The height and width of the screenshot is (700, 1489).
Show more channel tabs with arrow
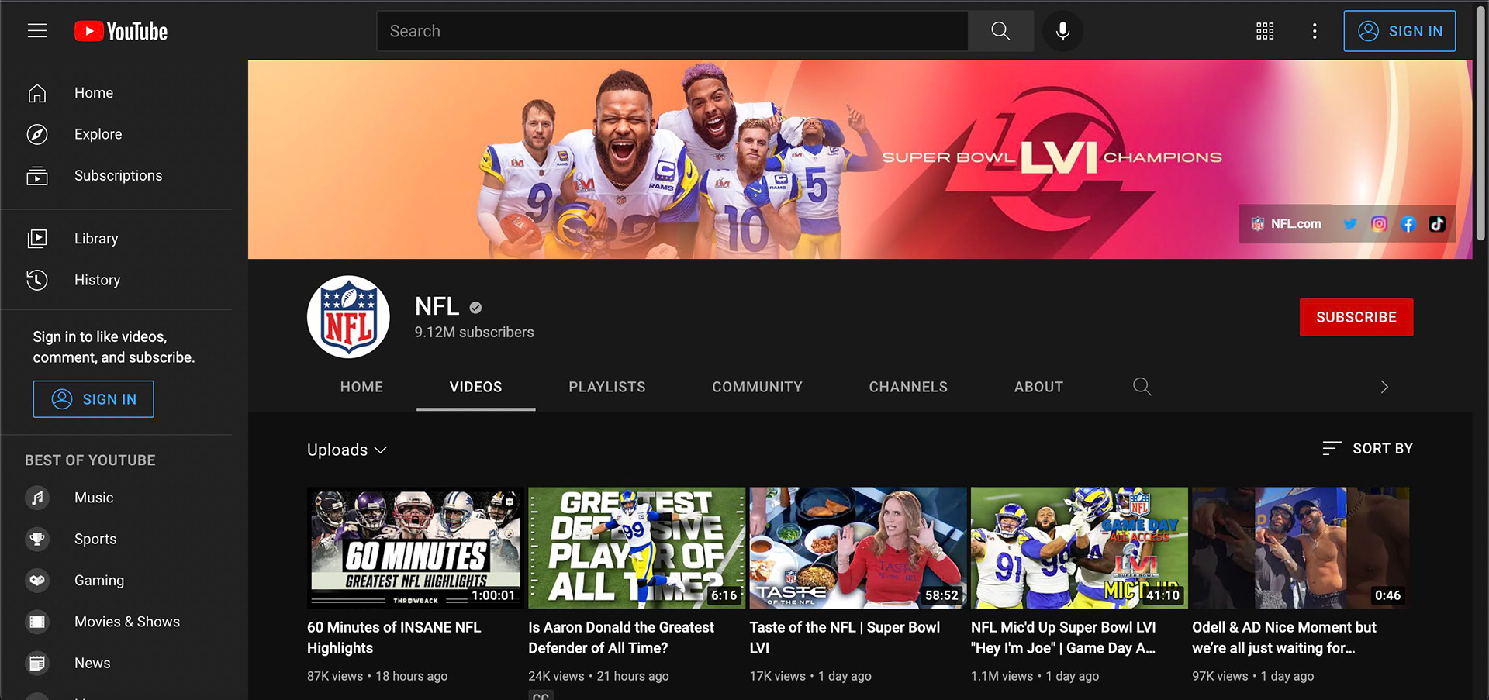[1384, 387]
